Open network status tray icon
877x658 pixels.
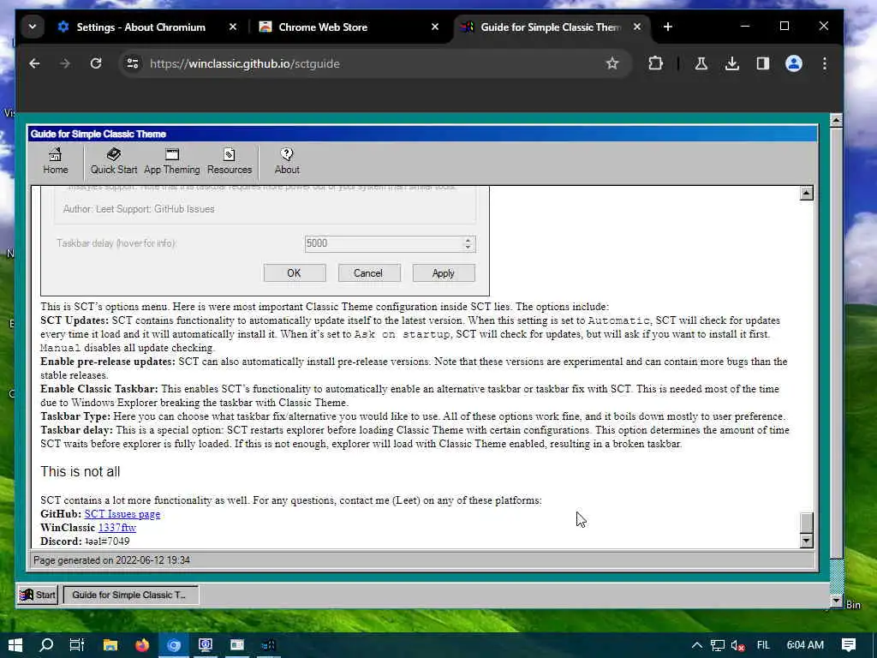[718, 645]
